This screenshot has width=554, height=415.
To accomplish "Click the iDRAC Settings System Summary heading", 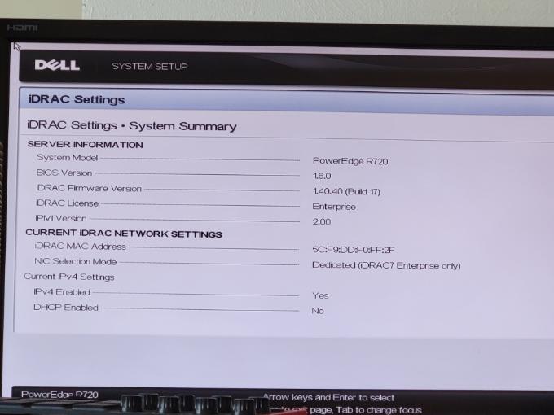I will coord(132,126).
